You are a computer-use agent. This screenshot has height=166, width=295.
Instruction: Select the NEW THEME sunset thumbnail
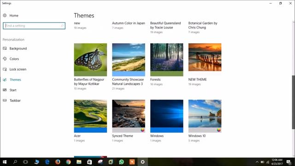tap(205, 57)
